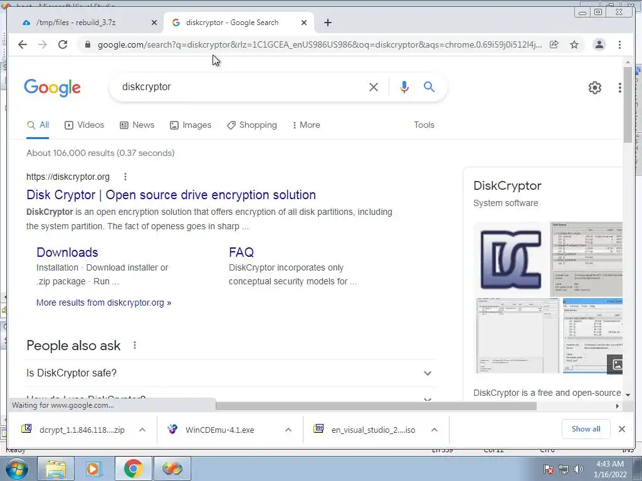642x481 pixels.
Task: Click the https://diskcryptor.org URL text
Action: pyautogui.click(x=68, y=177)
